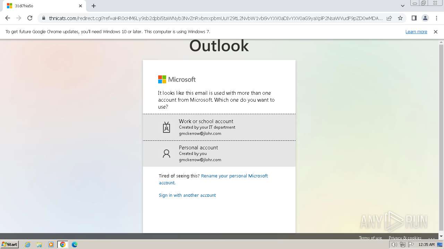Launch Internet Explorer from taskbar
This screenshot has height=249, width=444.
click(28, 245)
